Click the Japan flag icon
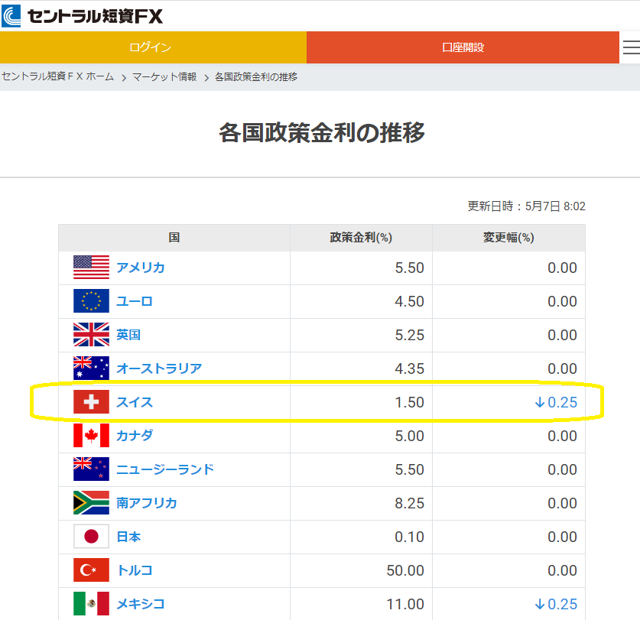This screenshot has height=620, width=640. (92, 537)
